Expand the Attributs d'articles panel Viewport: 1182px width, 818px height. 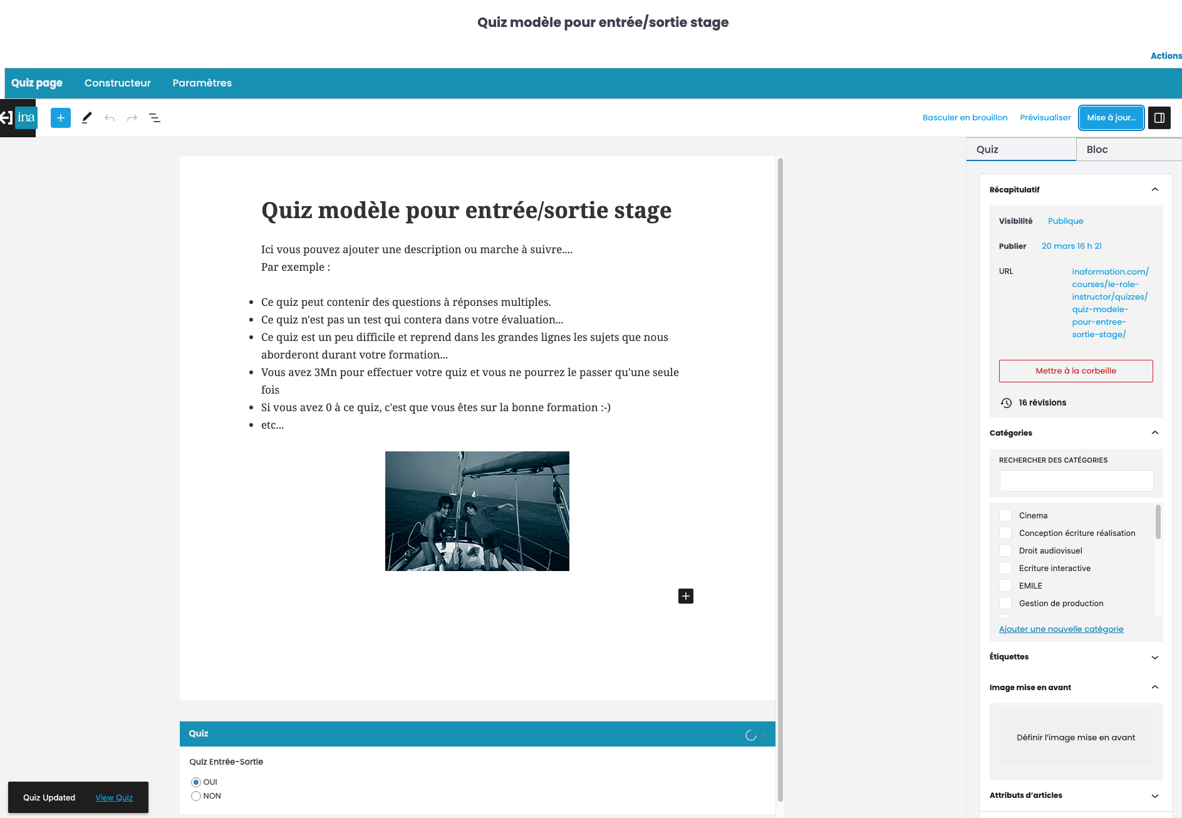1154,796
